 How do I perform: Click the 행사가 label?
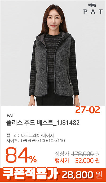point(62,161)
